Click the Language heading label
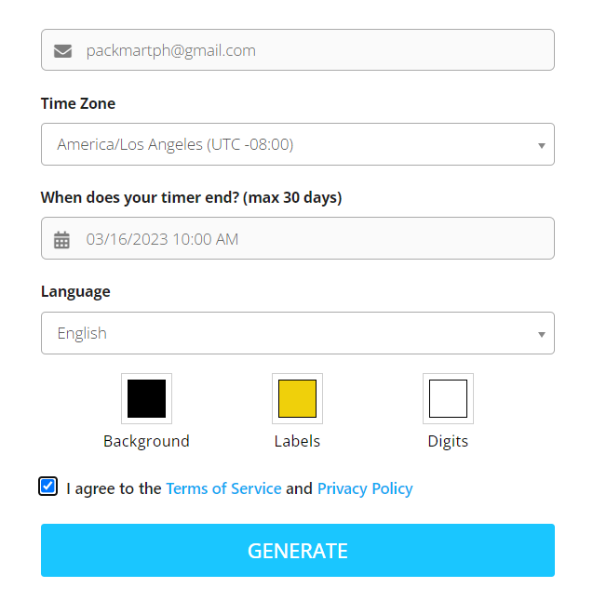 [x=75, y=292]
